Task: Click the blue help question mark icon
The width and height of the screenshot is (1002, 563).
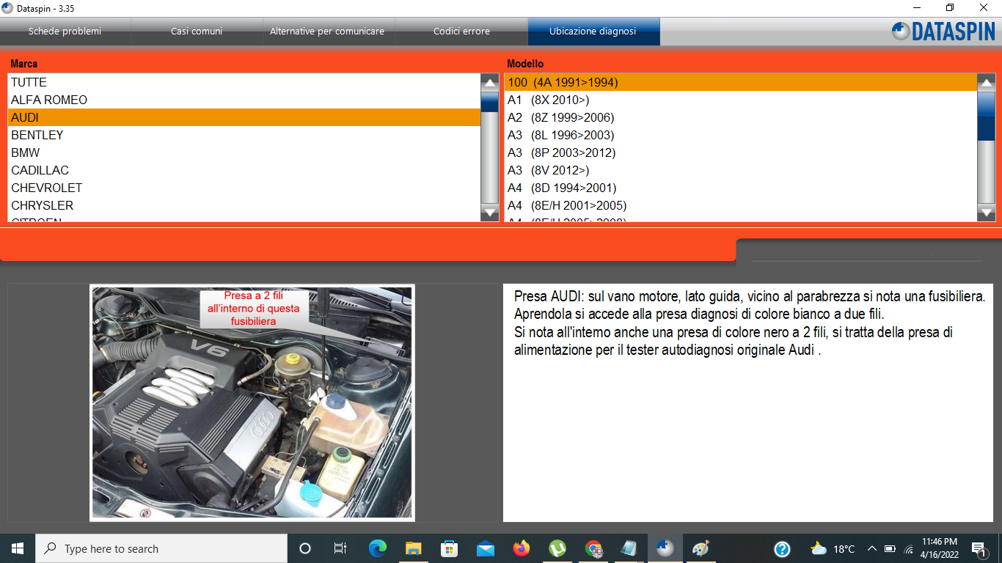Action: point(782,548)
